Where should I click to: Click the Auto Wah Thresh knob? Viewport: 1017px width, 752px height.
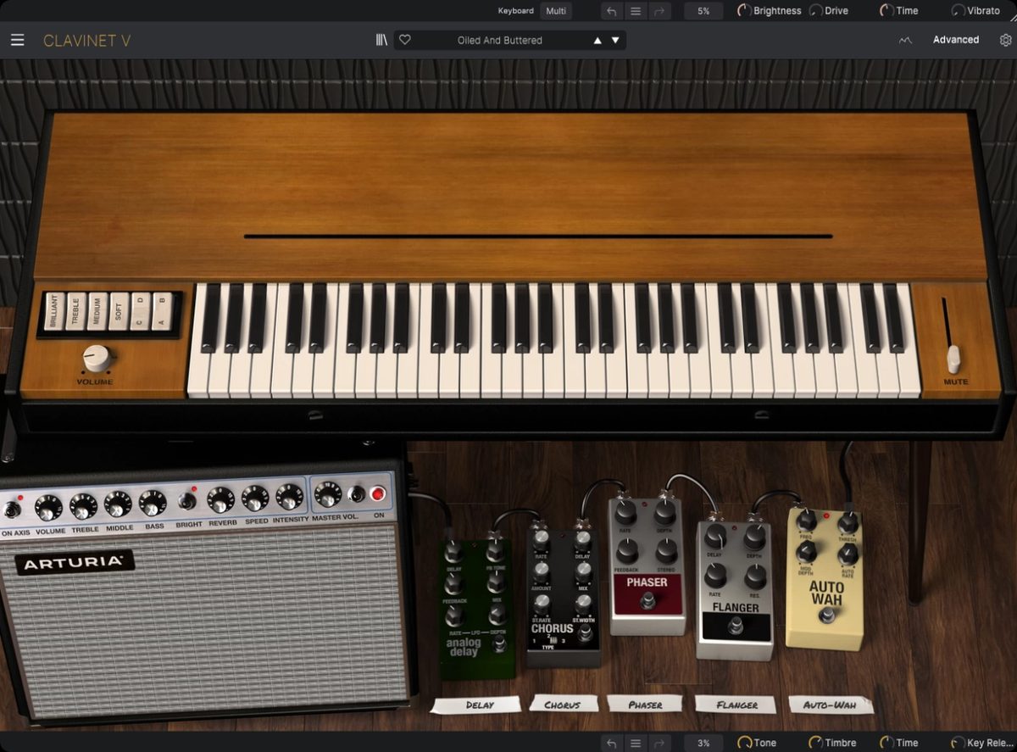847,522
